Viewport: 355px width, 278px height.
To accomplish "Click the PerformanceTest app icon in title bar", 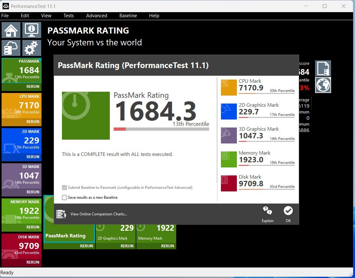I will click(6, 6).
